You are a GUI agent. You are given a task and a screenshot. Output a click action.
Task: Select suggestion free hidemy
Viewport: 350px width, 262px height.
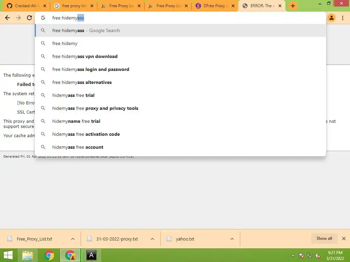[x=180, y=43]
